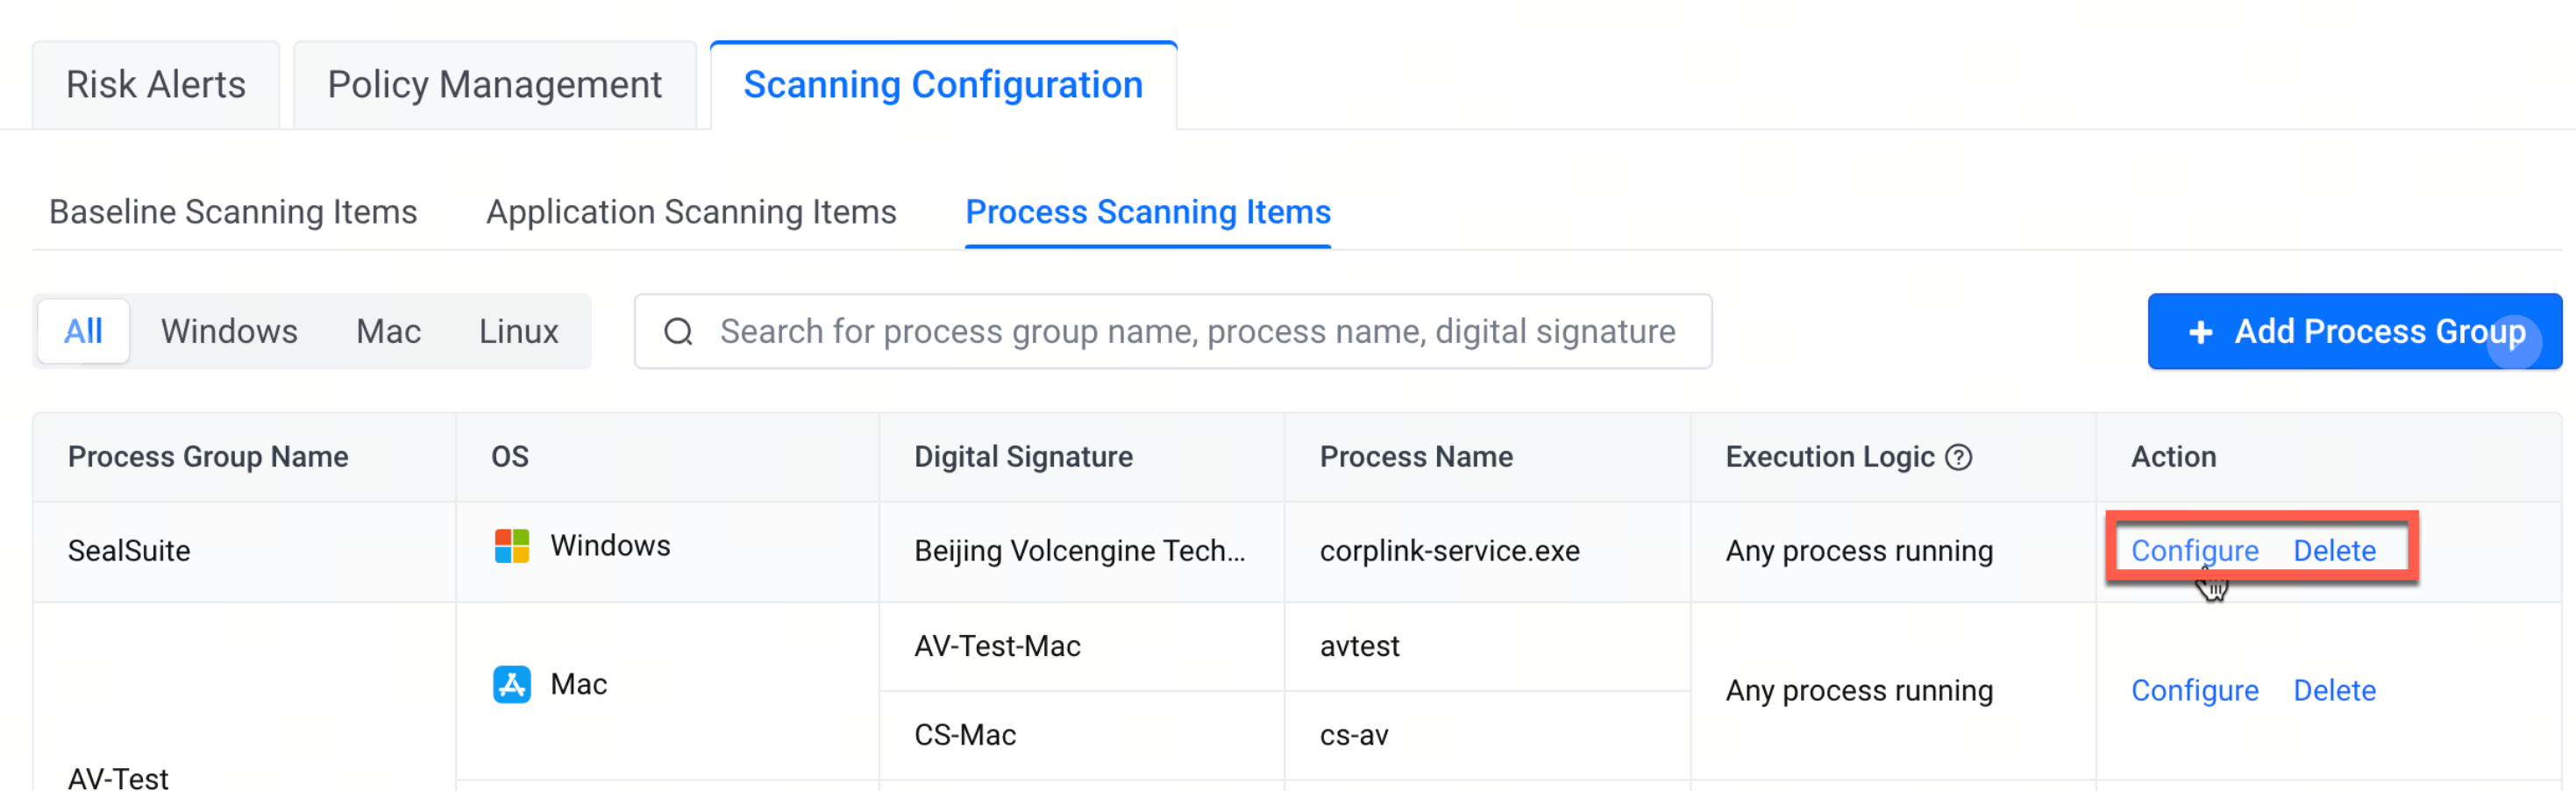
Task: Click the Mac App Store icon
Action: pos(512,685)
